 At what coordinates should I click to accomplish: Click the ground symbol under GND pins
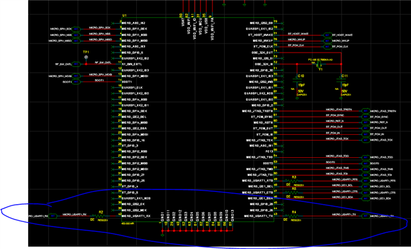[162, 235]
